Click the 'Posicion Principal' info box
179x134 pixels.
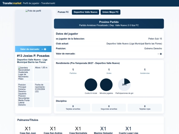25,95
